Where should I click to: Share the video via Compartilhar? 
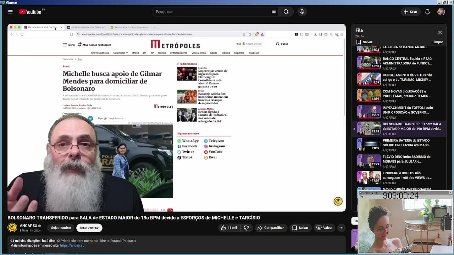[x=271, y=228]
